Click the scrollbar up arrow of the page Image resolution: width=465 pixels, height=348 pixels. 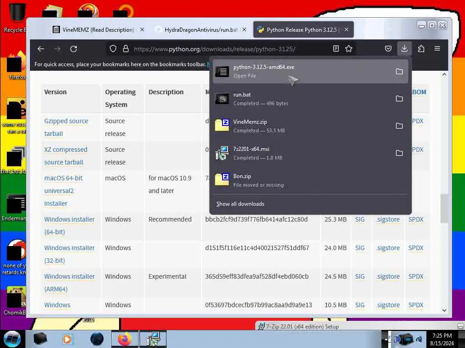(444, 75)
